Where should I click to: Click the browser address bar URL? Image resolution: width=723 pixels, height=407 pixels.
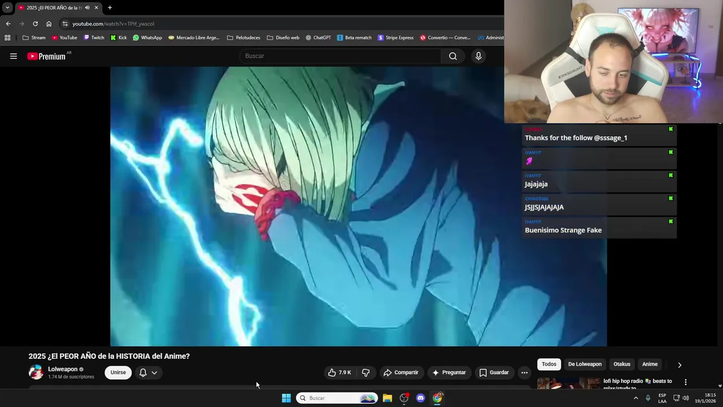(113, 24)
